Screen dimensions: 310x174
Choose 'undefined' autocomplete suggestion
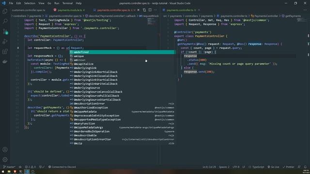[122, 52]
